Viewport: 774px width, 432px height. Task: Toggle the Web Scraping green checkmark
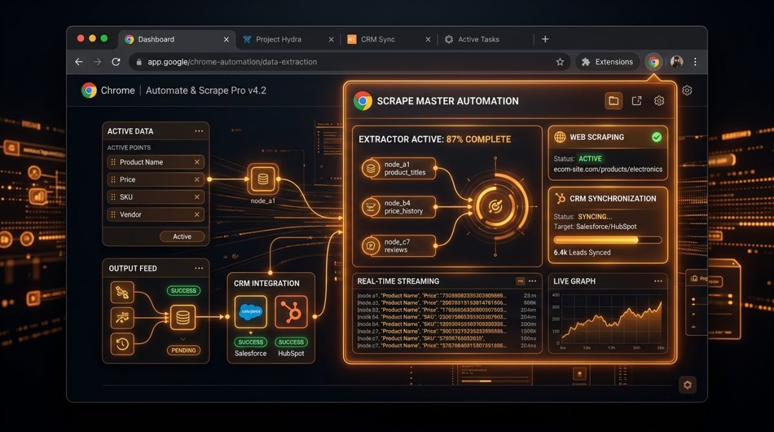pos(657,137)
